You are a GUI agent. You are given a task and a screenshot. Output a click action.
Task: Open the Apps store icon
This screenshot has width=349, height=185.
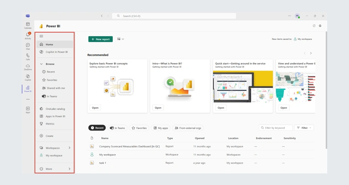[28, 110]
